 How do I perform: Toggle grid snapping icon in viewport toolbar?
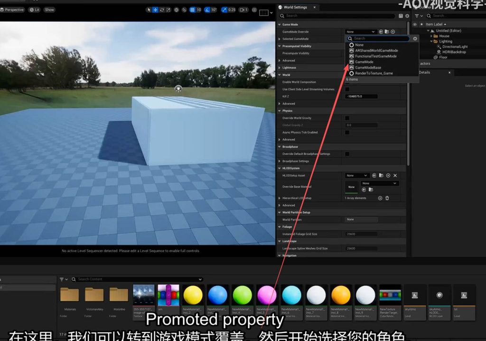point(192,9)
